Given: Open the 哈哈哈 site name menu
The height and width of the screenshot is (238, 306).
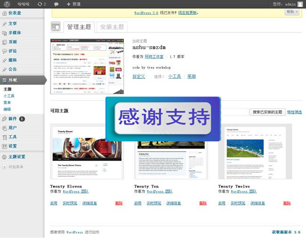Looking at the screenshot, I should [x=23, y=4].
